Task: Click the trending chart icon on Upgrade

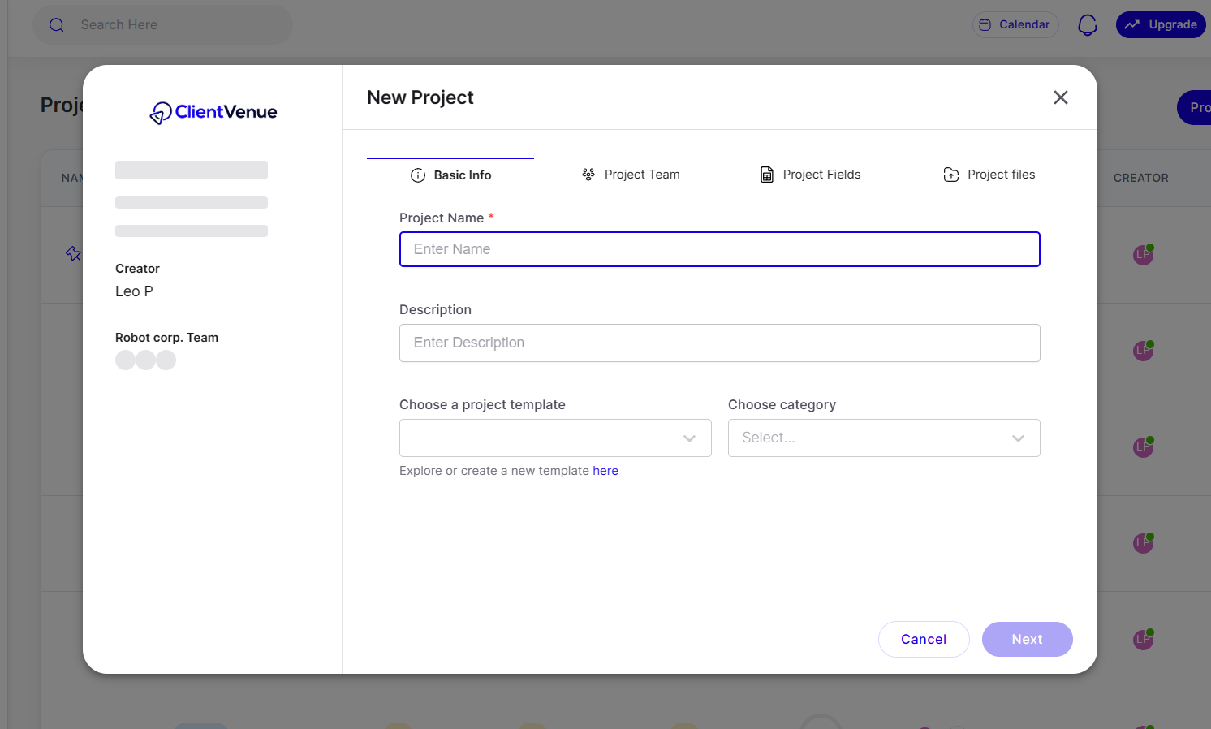Action: pyautogui.click(x=1133, y=24)
